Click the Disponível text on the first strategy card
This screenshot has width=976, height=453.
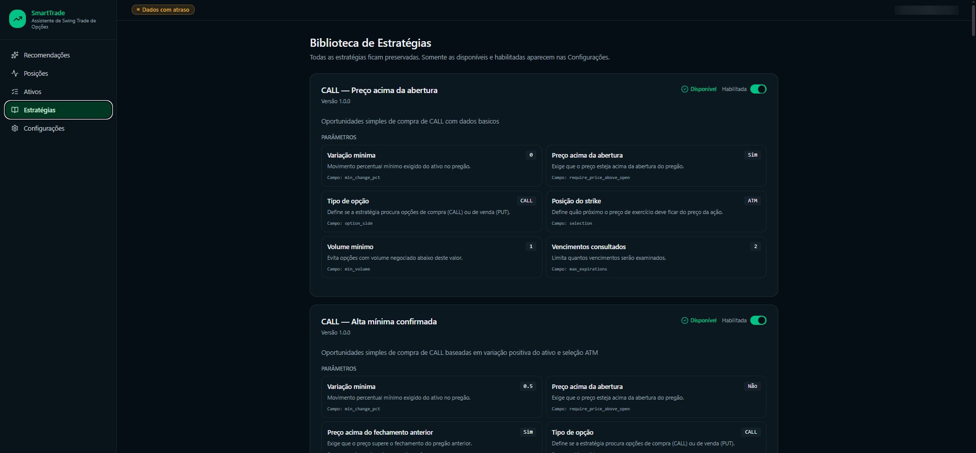pos(704,89)
